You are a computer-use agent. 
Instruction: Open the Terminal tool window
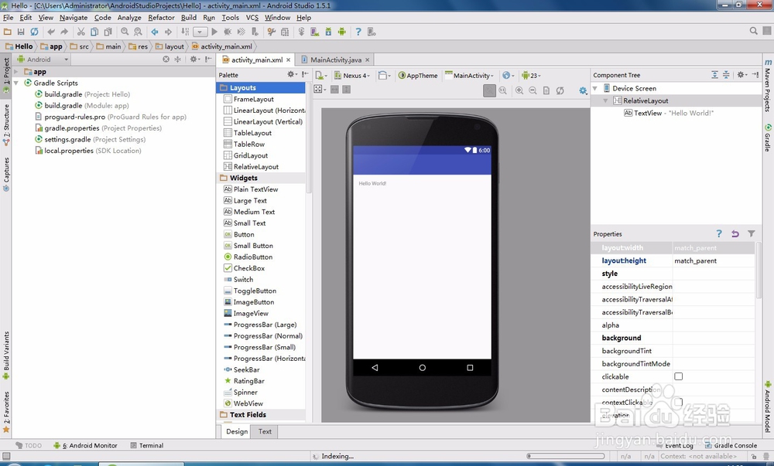pyautogui.click(x=146, y=445)
